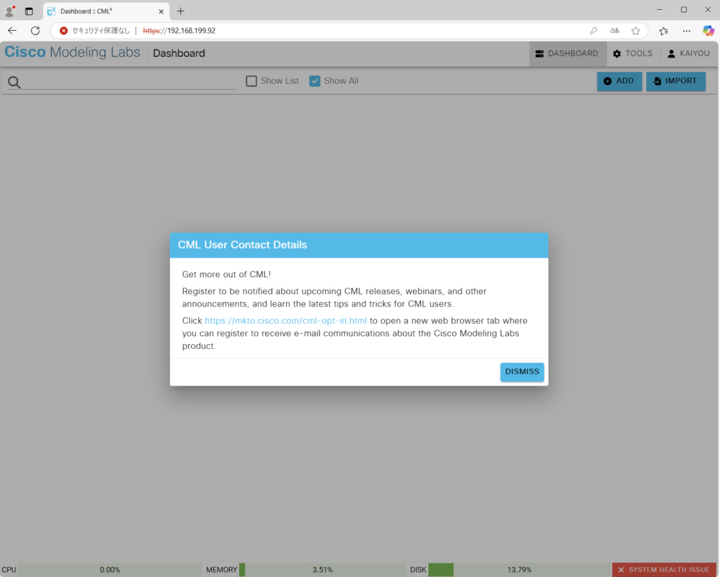Click the CML User Contact Details heading
The width and height of the screenshot is (720, 577).
[x=243, y=245]
